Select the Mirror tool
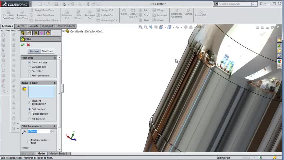This screenshot has width=284, height=160. 159,20
